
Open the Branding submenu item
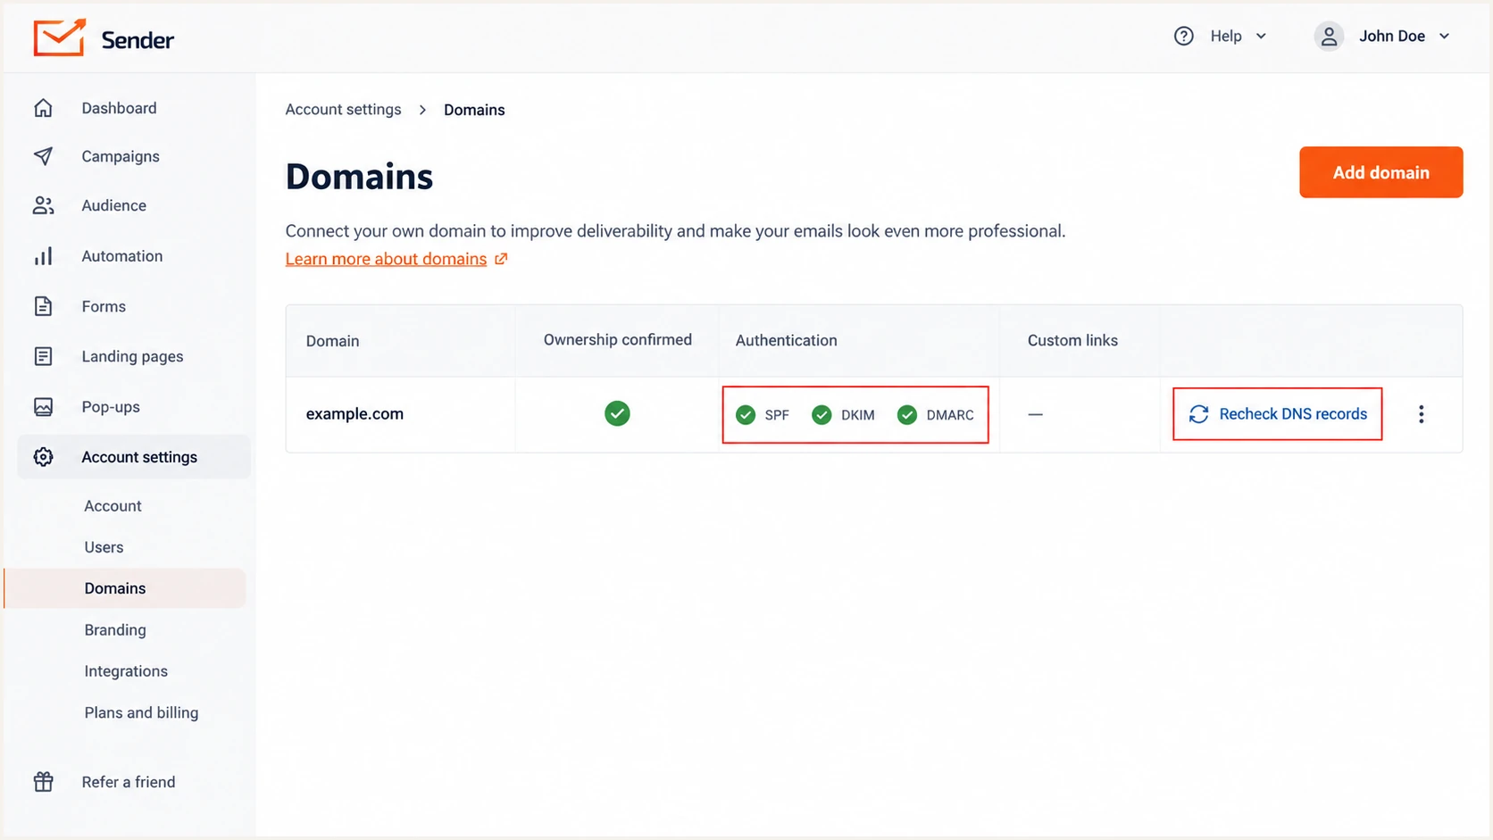click(x=115, y=630)
